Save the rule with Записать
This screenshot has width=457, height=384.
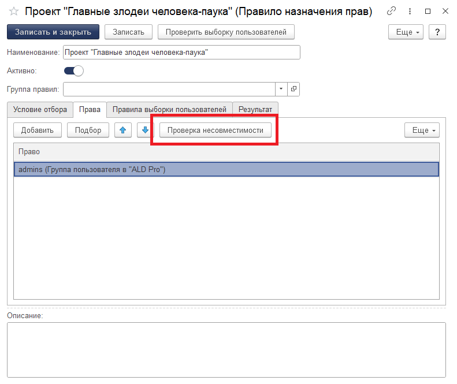click(x=128, y=32)
